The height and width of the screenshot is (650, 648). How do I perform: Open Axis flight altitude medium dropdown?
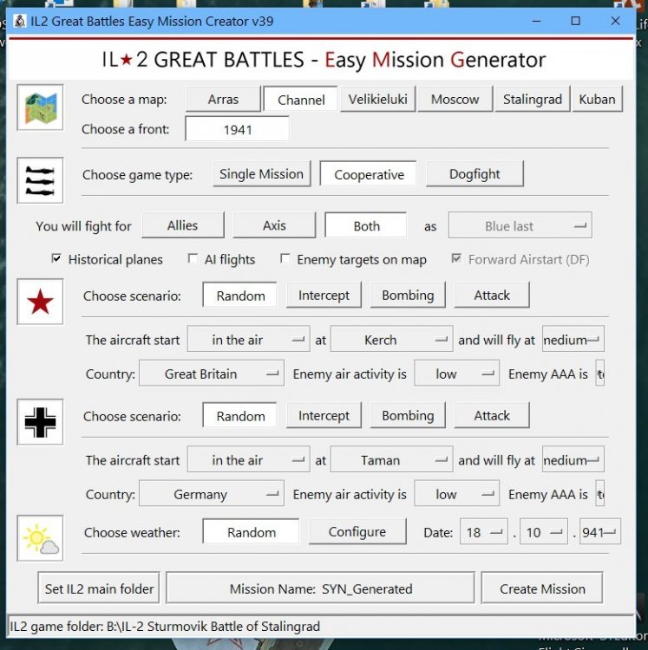coord(573,459)
